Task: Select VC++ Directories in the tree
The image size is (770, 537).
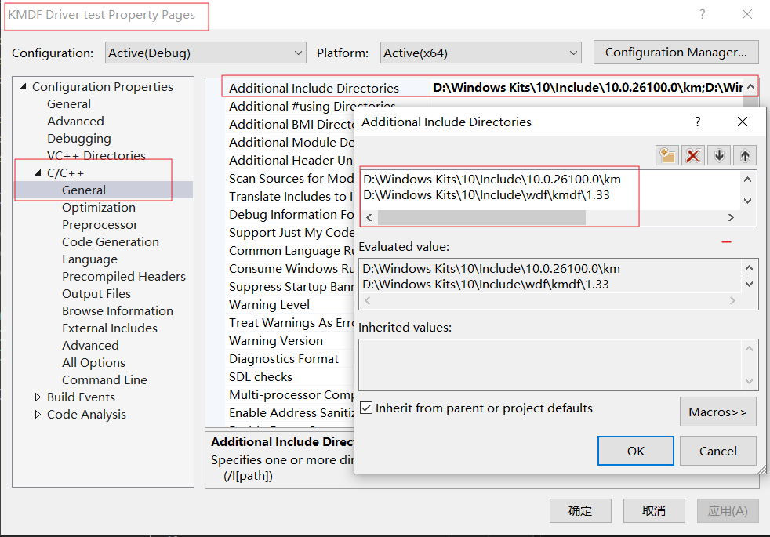Action: coord(96,155)
